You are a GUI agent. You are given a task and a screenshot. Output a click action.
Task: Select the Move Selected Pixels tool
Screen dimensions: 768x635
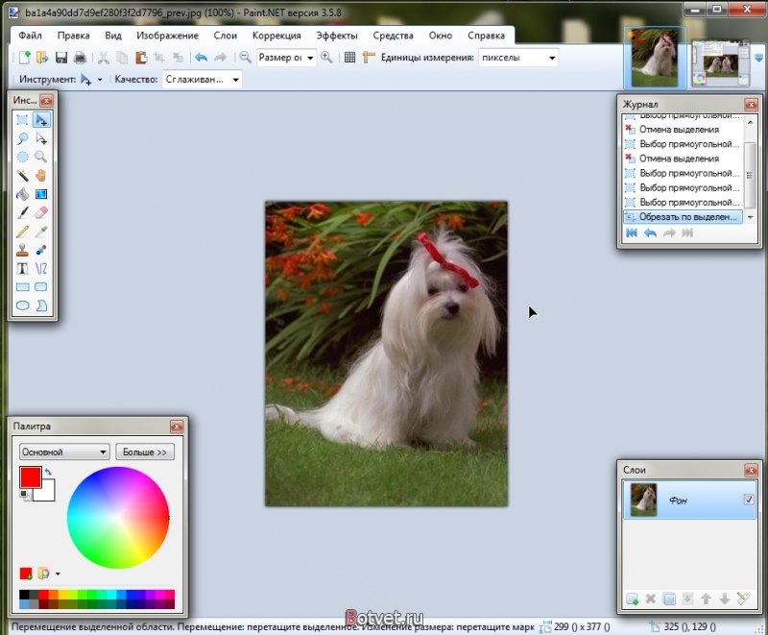click(x=41, y=119)
